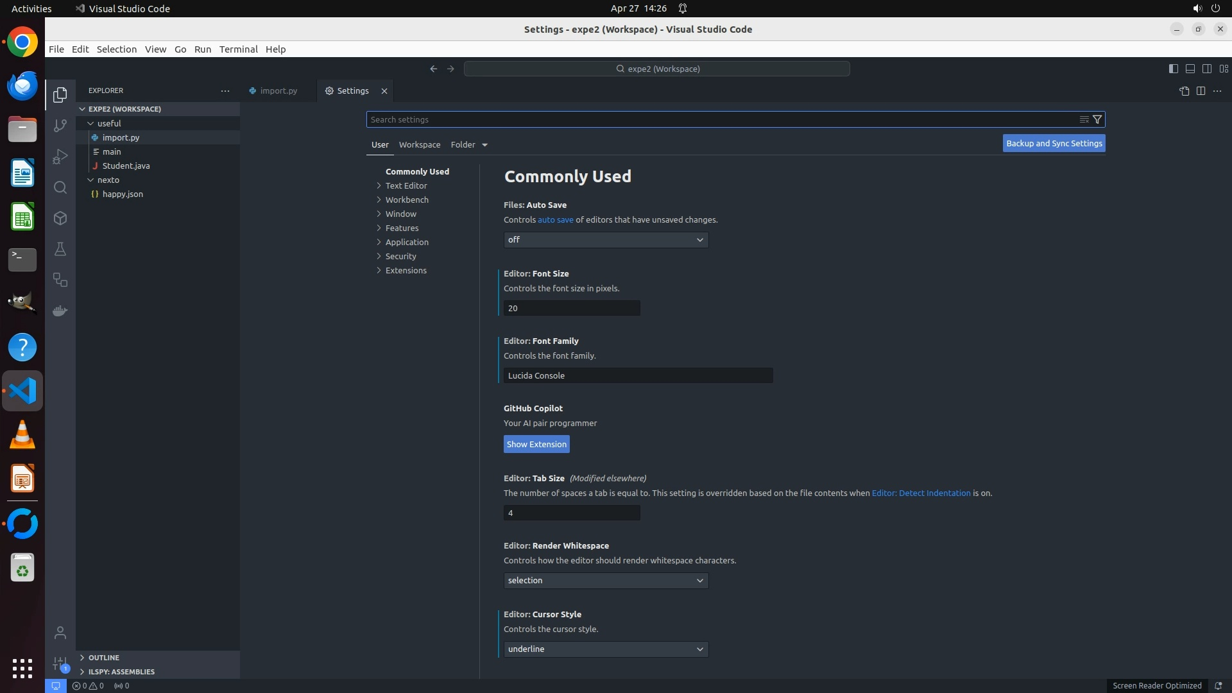Toggle the bottom Panel layout button
The width and height of the screenshot is (1232, 693).
click(x=1190, y=69)
